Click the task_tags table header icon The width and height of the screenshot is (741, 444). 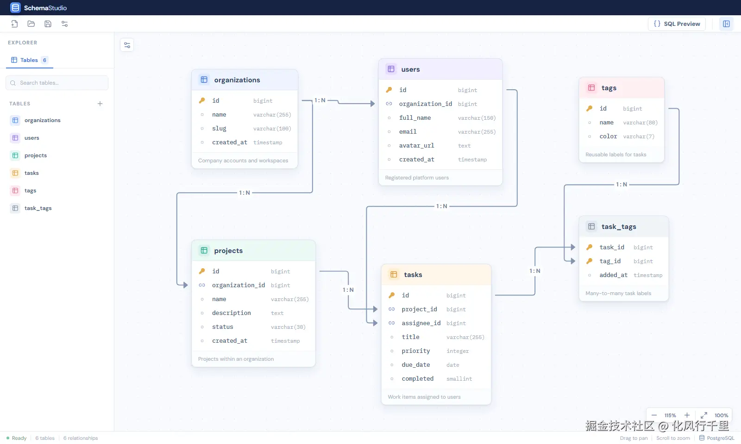click(591, 226)
